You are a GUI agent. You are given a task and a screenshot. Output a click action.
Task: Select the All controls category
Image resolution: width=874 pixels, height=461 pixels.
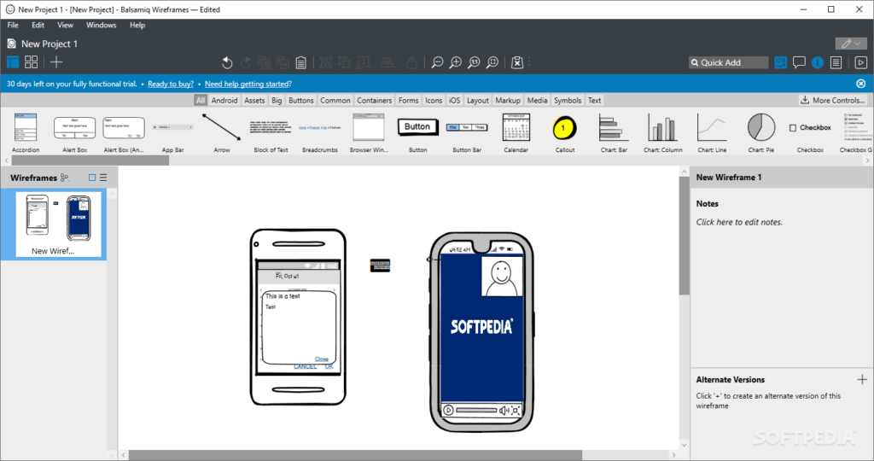(201, 101)
